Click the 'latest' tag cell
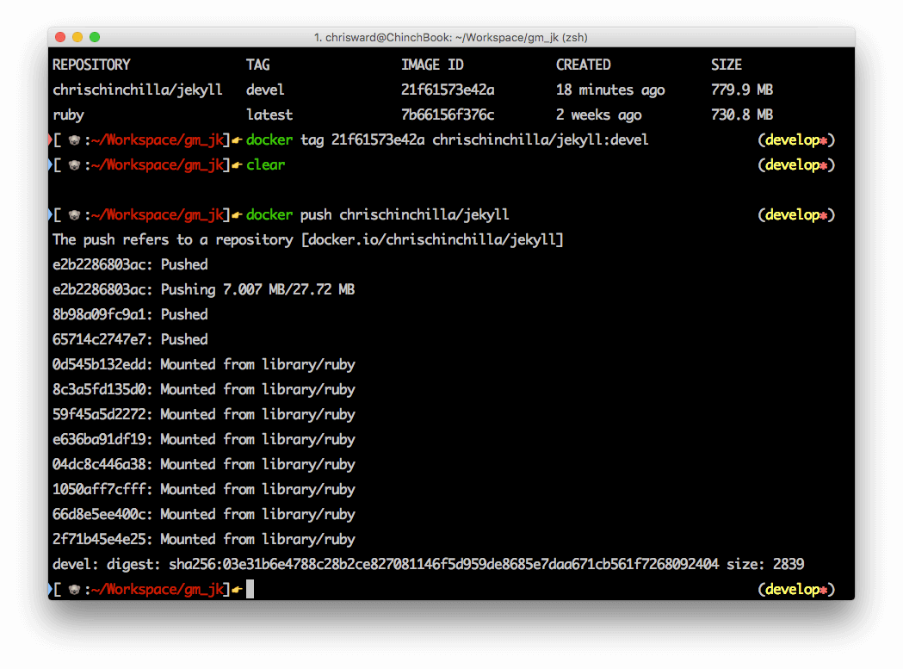Image resolution: width=903 pixels, height=669 pixels. [269, 115]
